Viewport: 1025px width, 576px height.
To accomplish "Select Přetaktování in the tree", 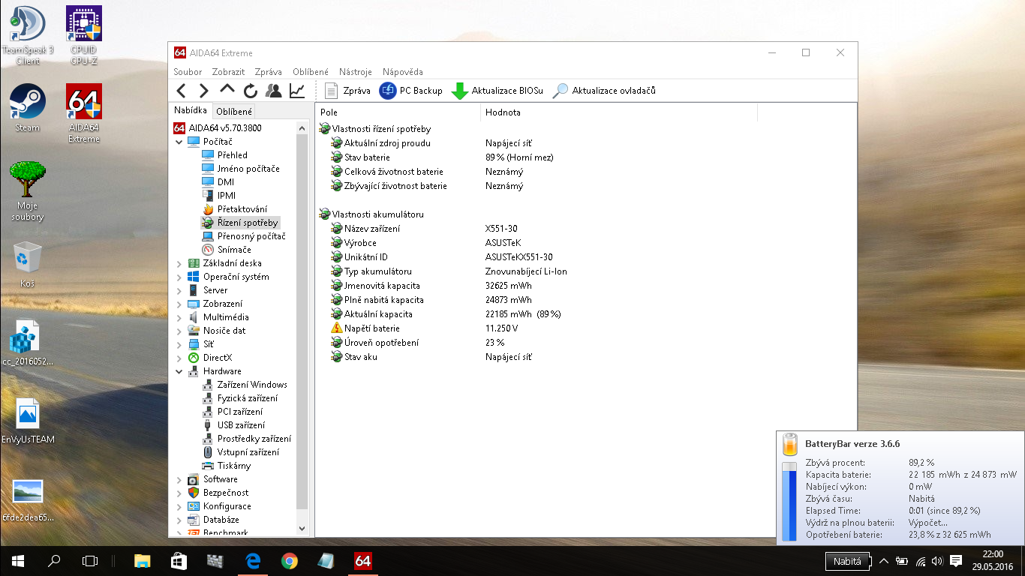I will pos(242,209).
